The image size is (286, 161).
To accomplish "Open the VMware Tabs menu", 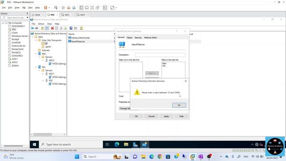I will coord(30,8).
